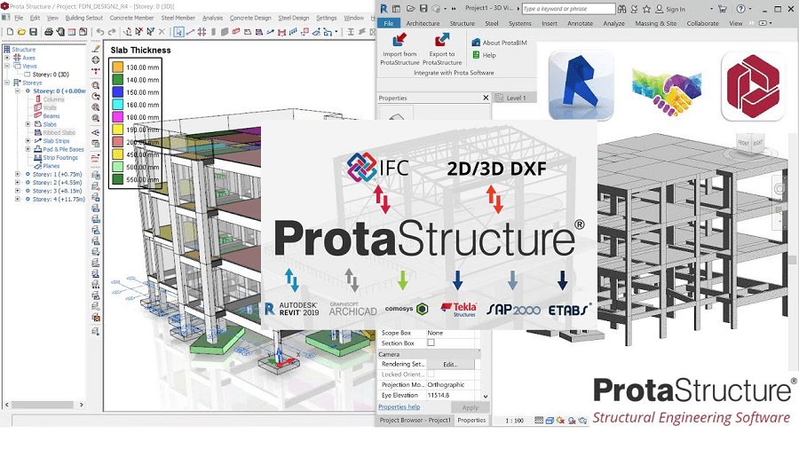
Task: Click the 150.00 mm blue color swatch
Action: (118, 91)
